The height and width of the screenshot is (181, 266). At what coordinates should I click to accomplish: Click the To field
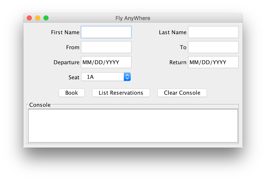(x=213, y=47)
